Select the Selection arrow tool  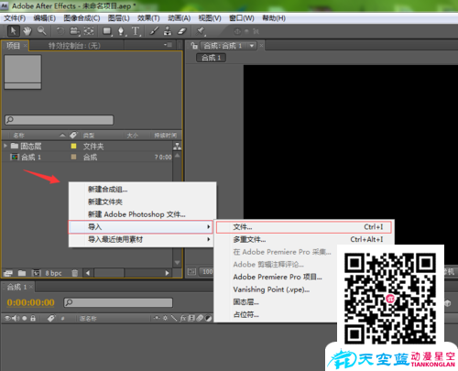pyautogui.click(x=13, y=31)
